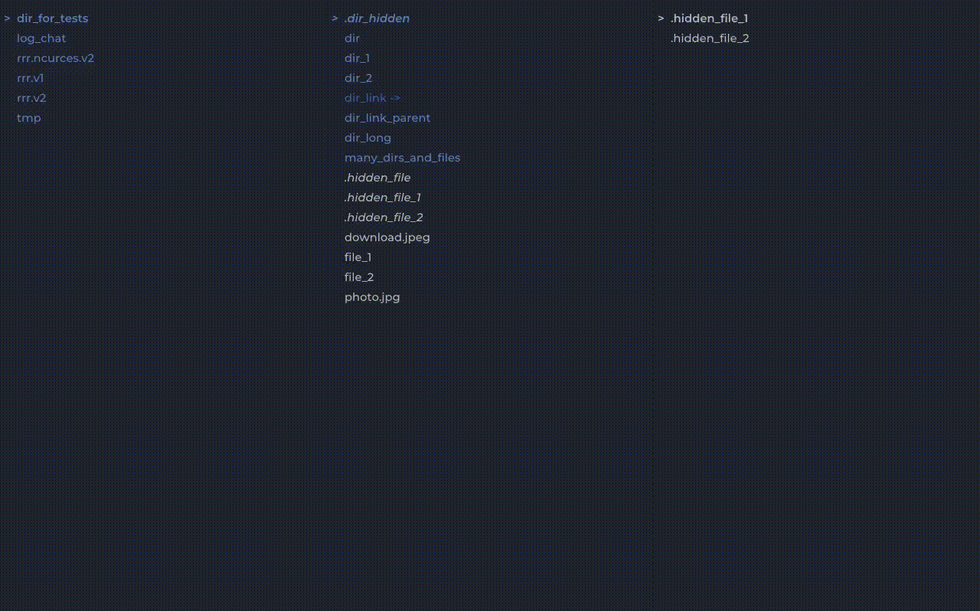Open the log_chat directory
Image resolution: width=980 pixels, height=611 pixels.
41,38
